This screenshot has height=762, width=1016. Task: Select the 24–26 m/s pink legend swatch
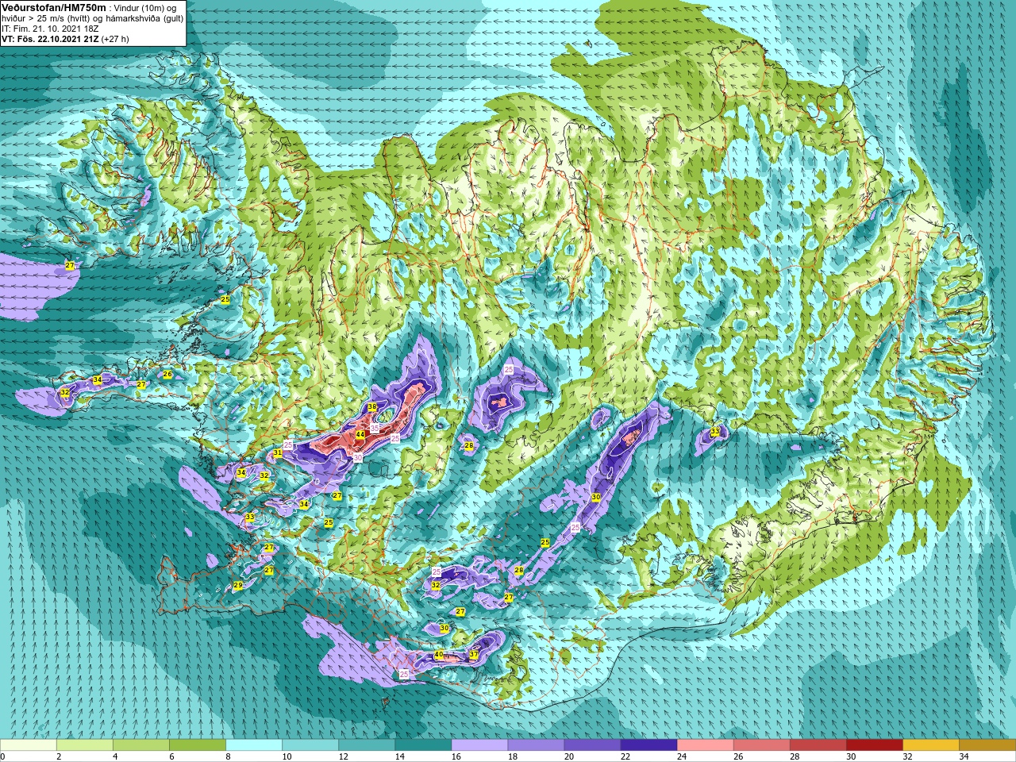[x=705, y=745]
